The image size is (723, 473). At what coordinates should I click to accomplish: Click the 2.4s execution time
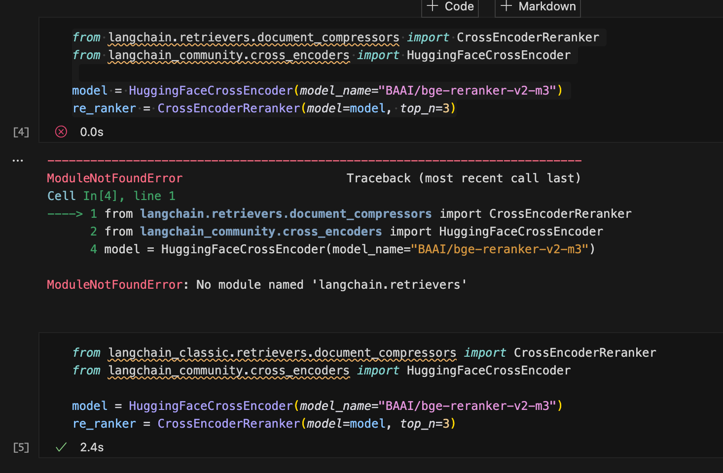coord(92,447)
